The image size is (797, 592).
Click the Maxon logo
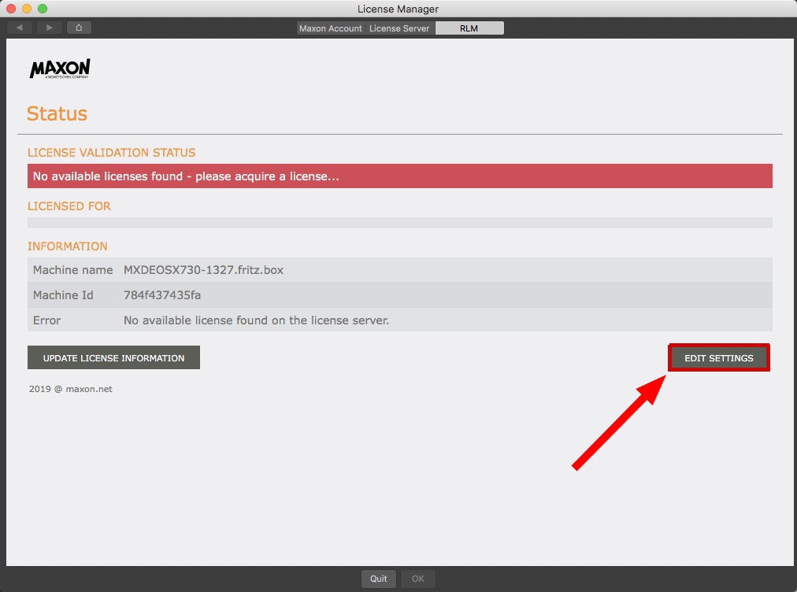tap(60, 69)
